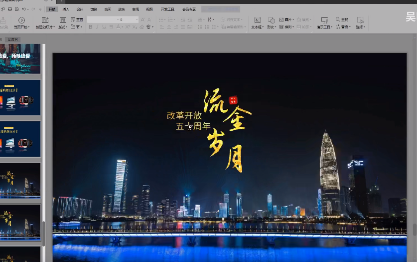Toggle Strikethrough formatting button
Viewport: 417px width, 262px height.
[x=111, y=27]
